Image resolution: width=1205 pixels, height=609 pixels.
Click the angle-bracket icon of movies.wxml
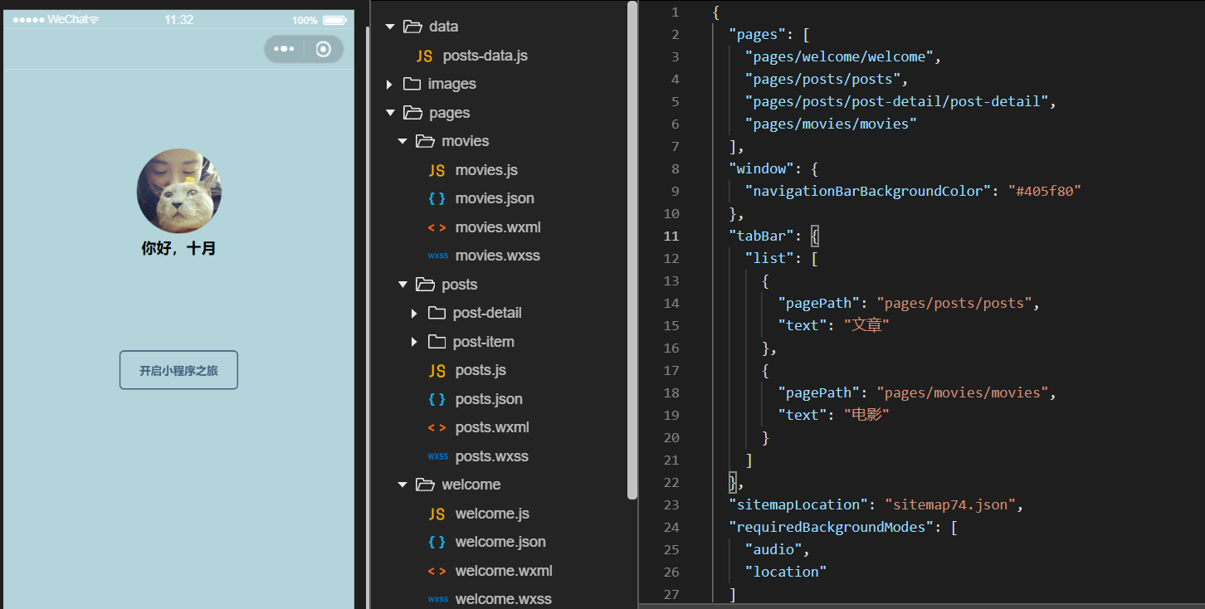(x=437, y=227)
